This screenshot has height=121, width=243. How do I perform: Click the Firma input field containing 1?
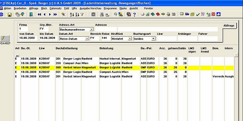(24, 29)
